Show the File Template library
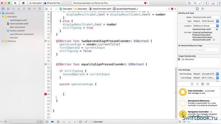 tap(192, 84)
